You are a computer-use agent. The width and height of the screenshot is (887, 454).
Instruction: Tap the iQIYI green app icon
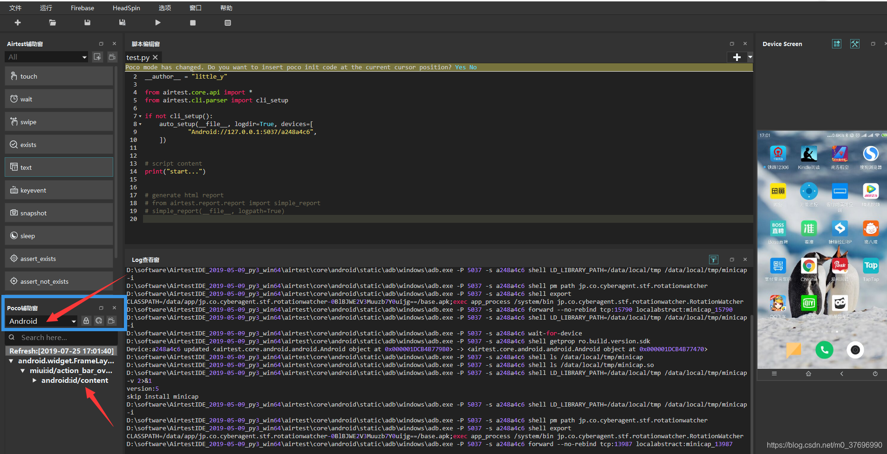809,303
